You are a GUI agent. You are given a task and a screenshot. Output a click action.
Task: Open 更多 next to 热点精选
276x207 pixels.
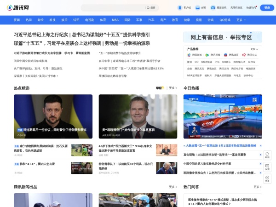pyautogui.click(x=173, y=88)
